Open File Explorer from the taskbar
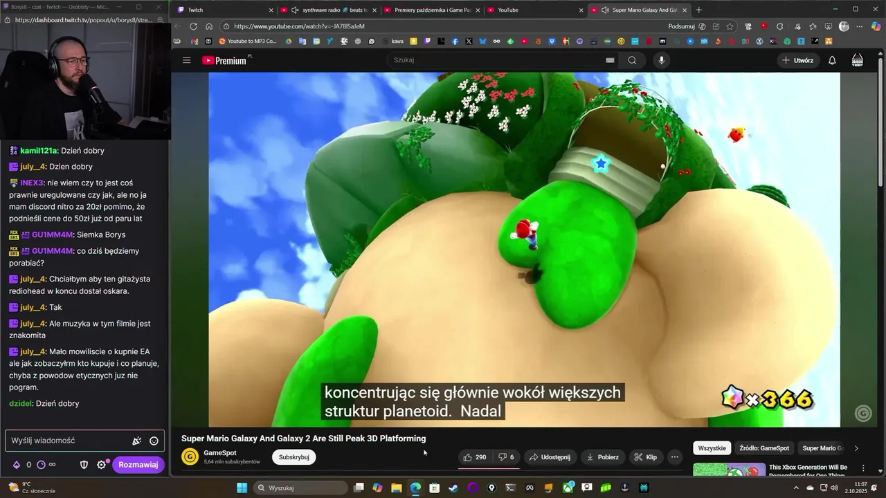This screenshot has width=886, height=498. click(397, 488)
